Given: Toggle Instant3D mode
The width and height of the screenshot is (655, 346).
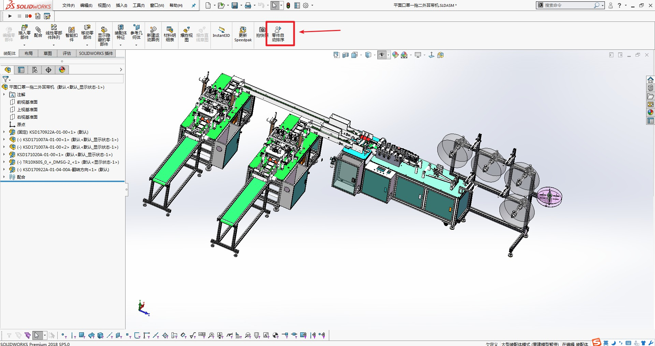Looking at the screenshot, I should point(221,32).
